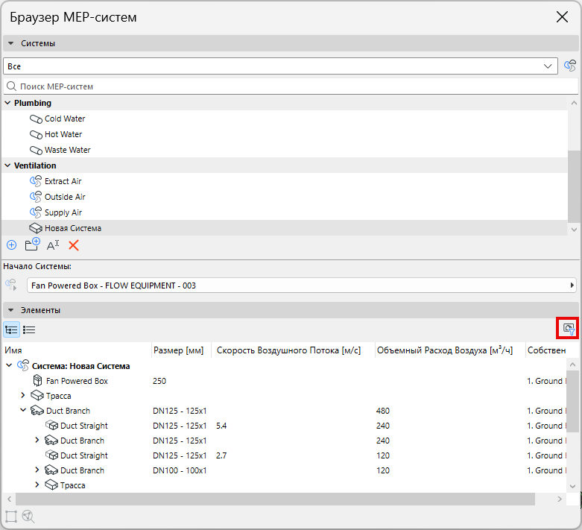Rename the selected system

53,245
